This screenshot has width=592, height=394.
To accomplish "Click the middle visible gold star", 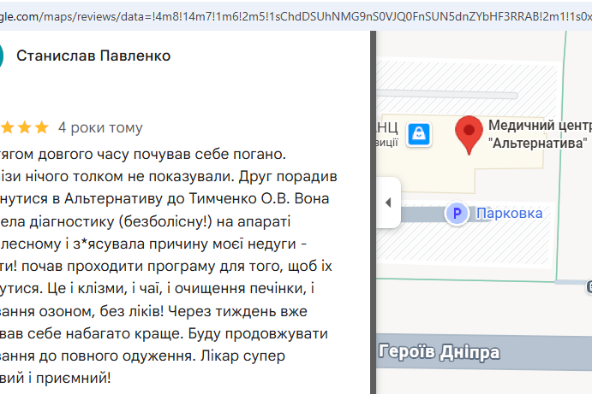I will pyautogui.click(x=25, y=127).
